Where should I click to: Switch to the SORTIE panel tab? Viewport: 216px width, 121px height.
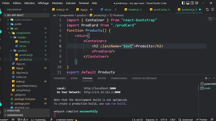[x=74, y=78]
